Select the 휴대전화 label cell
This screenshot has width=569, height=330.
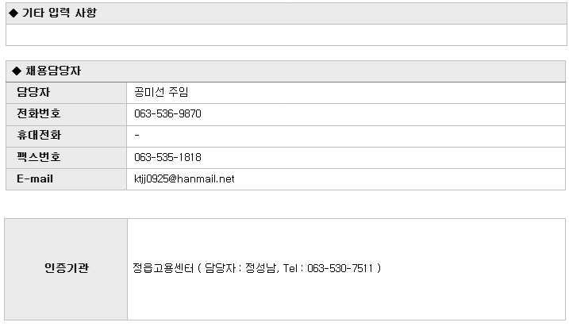tap(66, 136)
